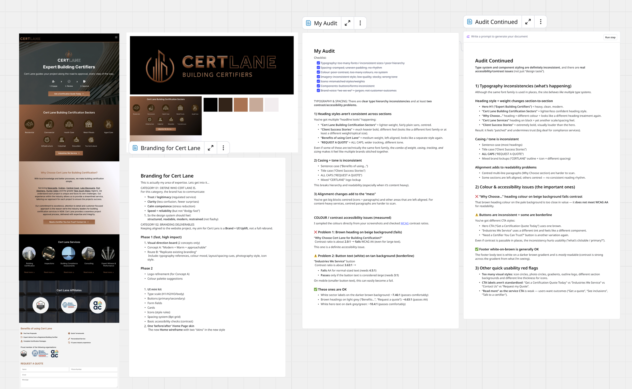Click the Message text area in quote form
The width and height of the screenshot is (632, 389).
click(x=69, y=383)
